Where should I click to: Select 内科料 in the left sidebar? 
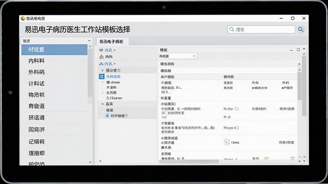pos(36,61)
